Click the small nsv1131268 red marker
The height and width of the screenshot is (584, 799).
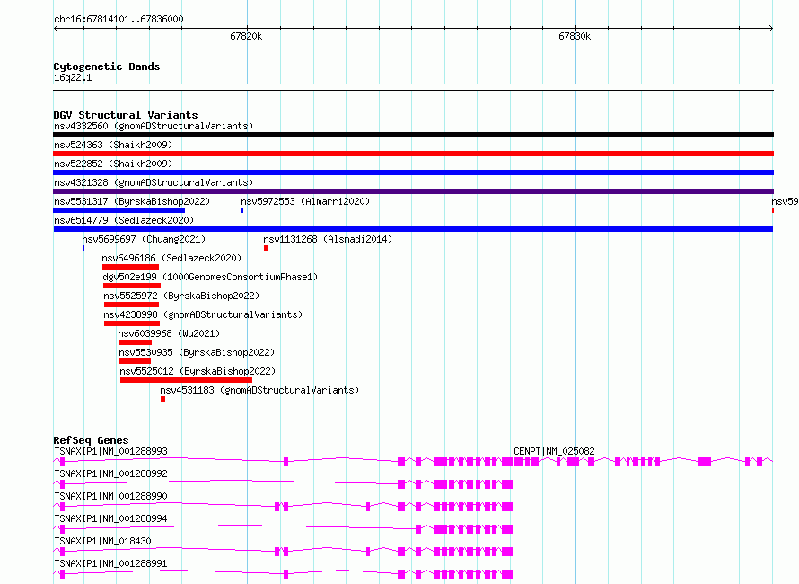tap(266, 248)
